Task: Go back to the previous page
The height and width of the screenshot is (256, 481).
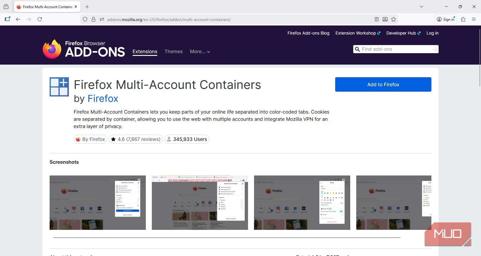Action: coord(18,19)
